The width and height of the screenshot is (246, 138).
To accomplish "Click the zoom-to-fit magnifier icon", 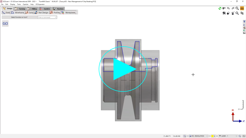I will tap(237, 13).
